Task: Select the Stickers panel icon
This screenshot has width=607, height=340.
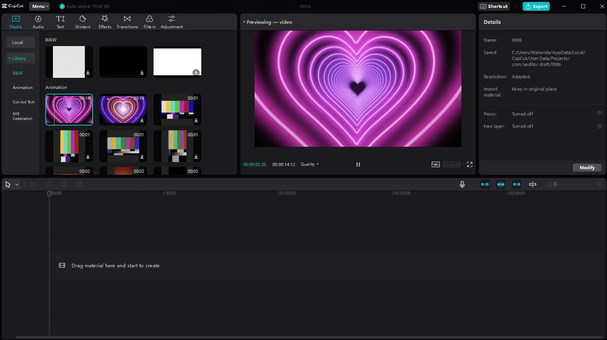Action: (82, 21)
